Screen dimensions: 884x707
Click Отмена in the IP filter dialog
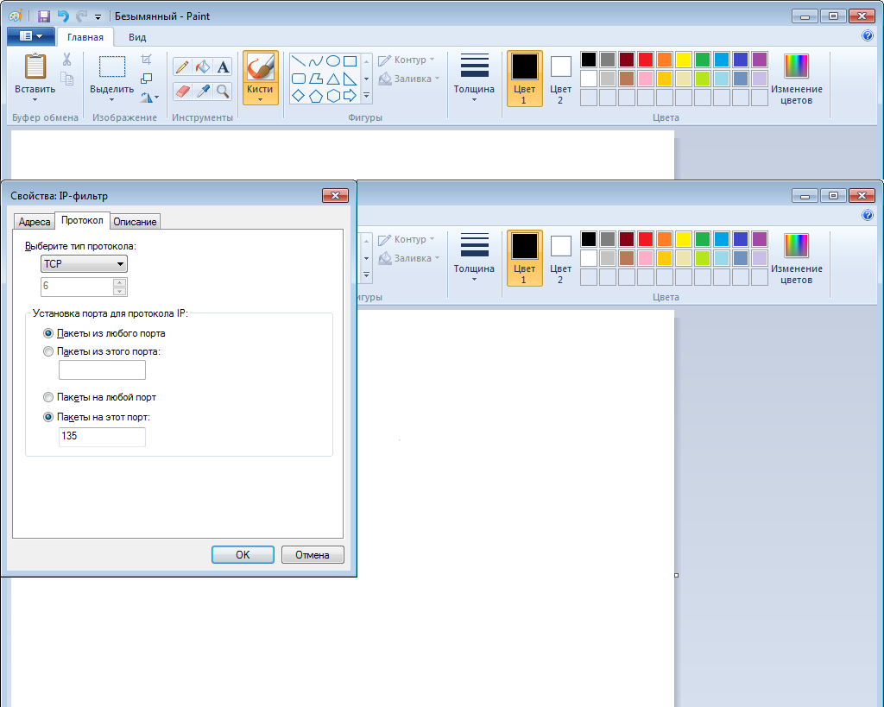313,554
